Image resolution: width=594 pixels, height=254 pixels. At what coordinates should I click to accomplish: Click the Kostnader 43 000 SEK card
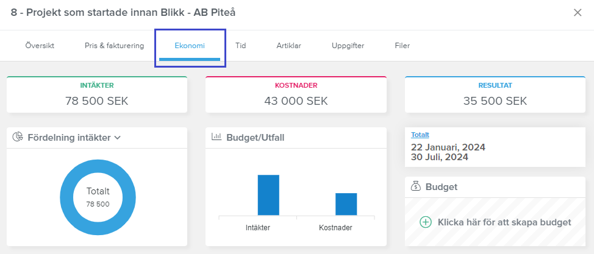click(x=296, y=95)
